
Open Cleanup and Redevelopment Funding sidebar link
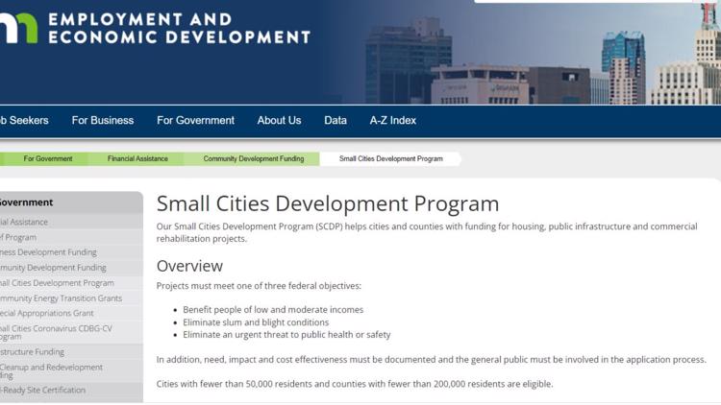[x=52, y=371]
